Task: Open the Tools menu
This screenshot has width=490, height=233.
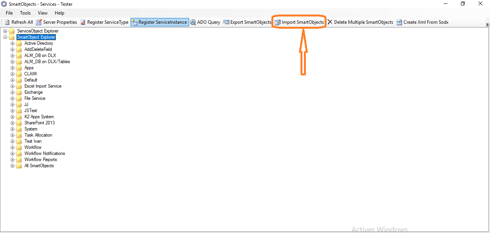Action: [25, 13]
